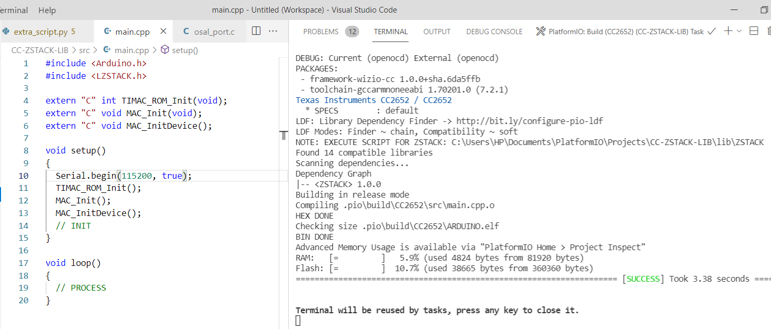Click the MAC_Init(); call in setup
Screen dimensions: 771x329
click(x=83, y=200)
